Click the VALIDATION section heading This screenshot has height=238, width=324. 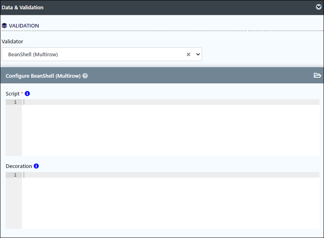[24, 25]
